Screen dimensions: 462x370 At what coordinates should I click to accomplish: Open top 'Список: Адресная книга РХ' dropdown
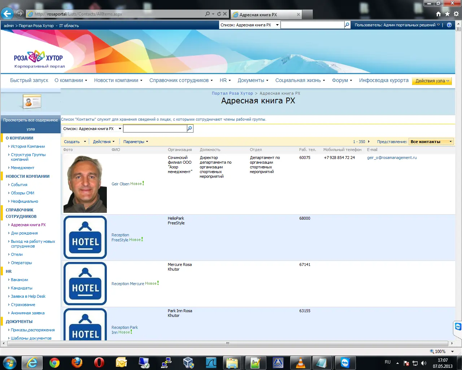coord(249,25)
